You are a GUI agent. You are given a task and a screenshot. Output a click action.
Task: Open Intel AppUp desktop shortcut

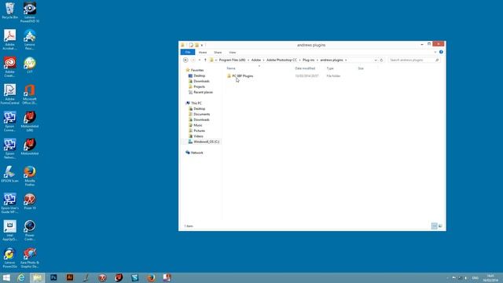[9, 230]
